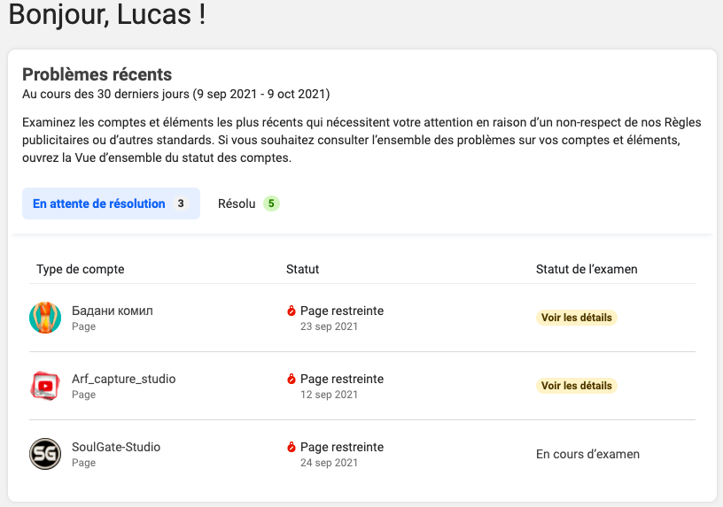Click the 3 count badge on pending tab
This screenshot has width=723, height=507.
pos(181,204)
